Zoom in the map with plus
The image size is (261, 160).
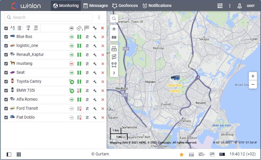click(x=253, y=76)
